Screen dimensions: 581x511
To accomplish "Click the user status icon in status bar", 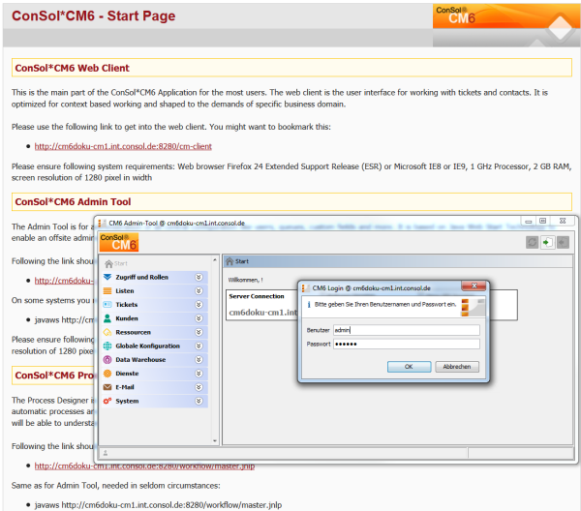I will click(106, 453).
